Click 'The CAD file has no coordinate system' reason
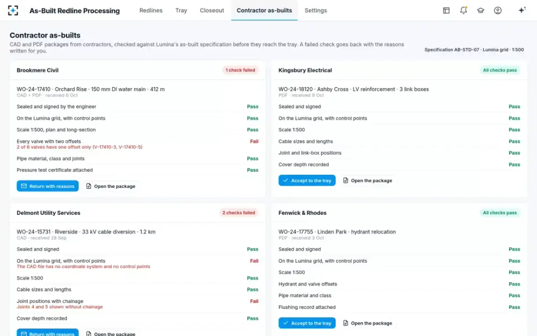The image size is (537, 336). [x=83, y=267]
